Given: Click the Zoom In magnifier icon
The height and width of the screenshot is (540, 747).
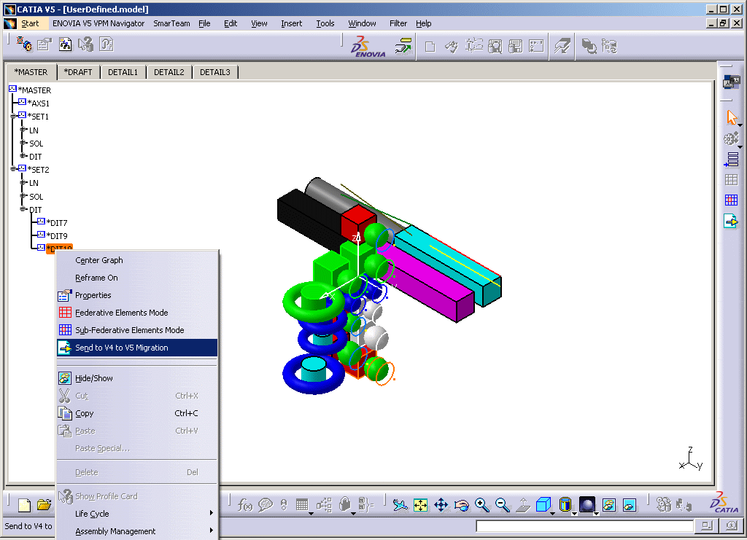Looking at the screenshot, I should [x=481, y=504].
